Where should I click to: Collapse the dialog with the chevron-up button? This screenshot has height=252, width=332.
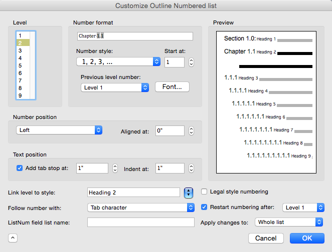(x=13, y=238)
